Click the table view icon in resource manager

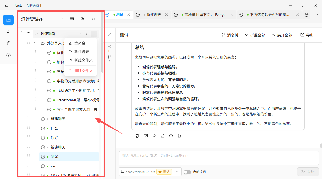72,19
